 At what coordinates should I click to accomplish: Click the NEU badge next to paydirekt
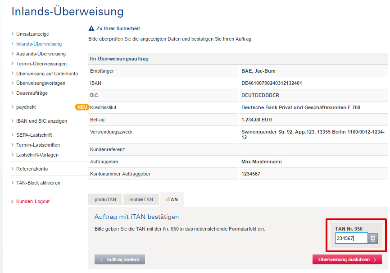[82, 107]
